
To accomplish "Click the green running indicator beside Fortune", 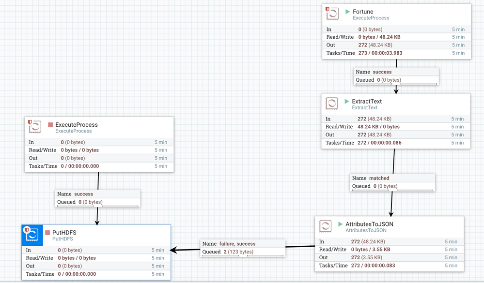I will [347, 12].
